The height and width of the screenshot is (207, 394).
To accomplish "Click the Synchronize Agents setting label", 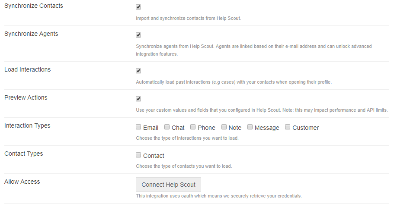I will pos(31,34).
